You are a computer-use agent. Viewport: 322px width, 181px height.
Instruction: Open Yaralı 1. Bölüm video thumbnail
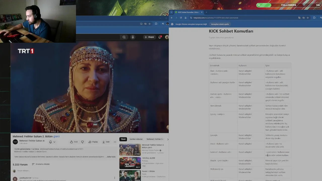tap(130, 175)
